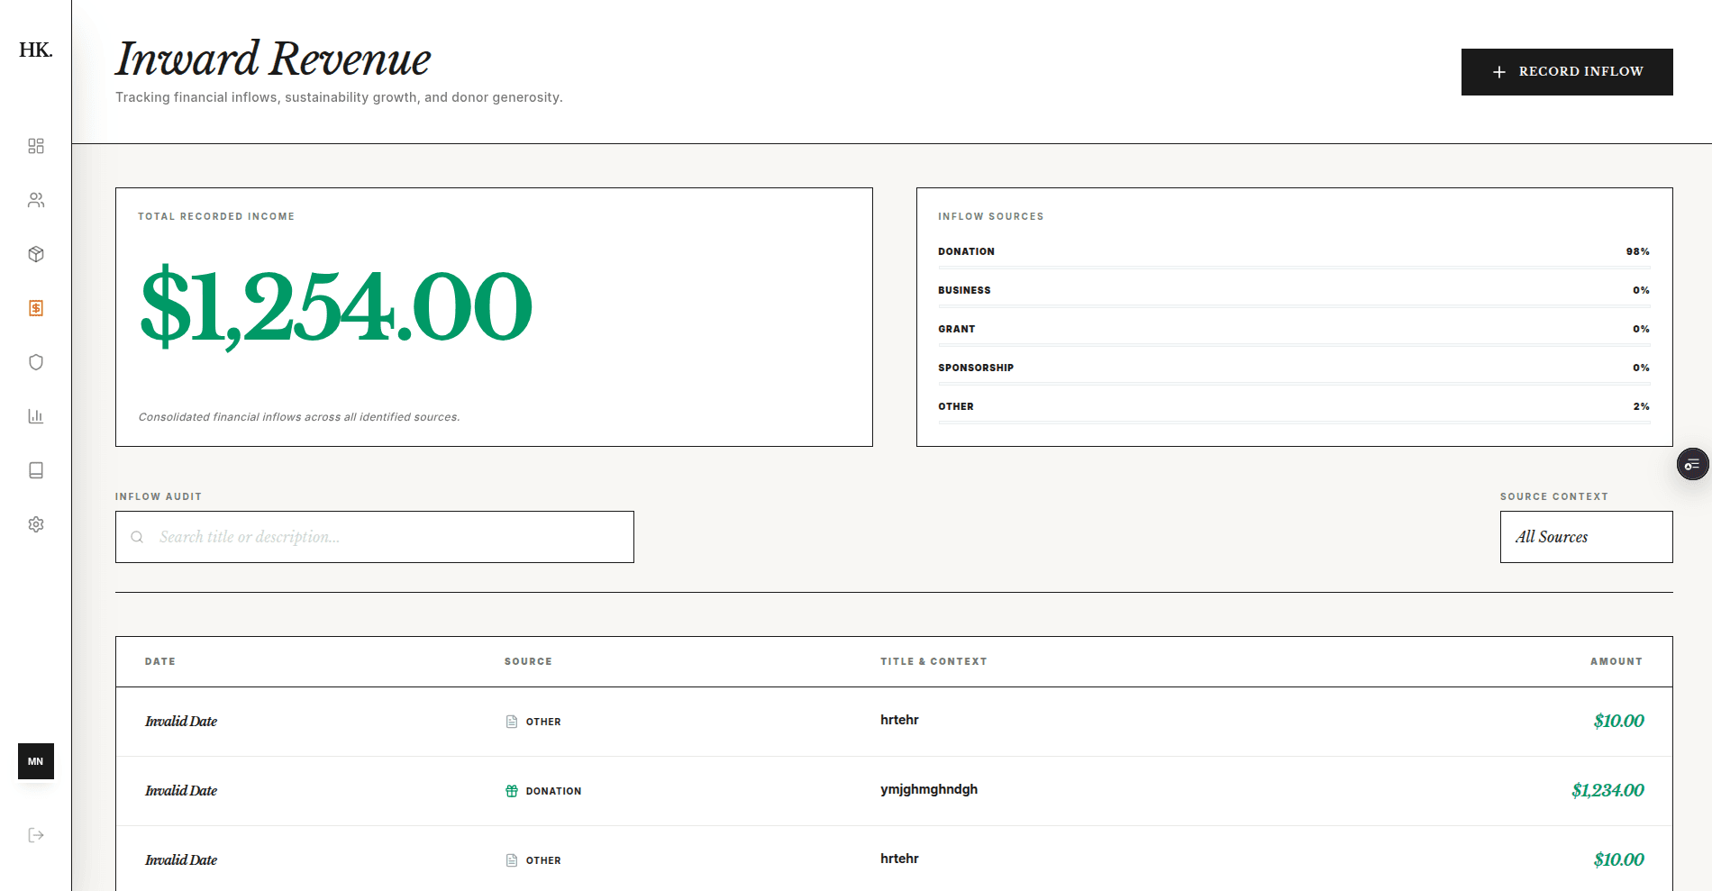
Task: Open the settings gear sidebar icon
Action: pyautogui.click(x=36, y=524)
